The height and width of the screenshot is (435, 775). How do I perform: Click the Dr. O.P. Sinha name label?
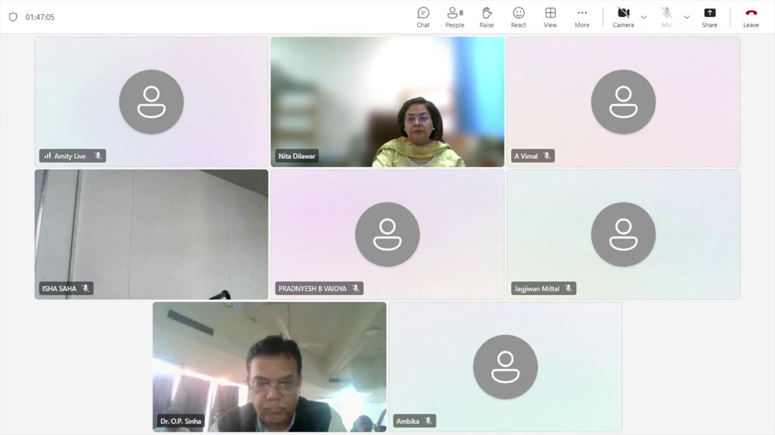pos(180,421)
